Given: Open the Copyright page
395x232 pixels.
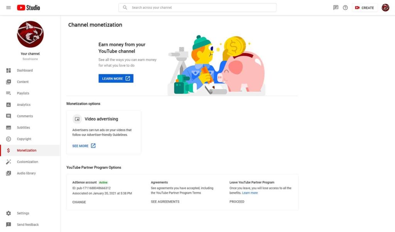Looking at the screenshot, I should tap(24, 139).
